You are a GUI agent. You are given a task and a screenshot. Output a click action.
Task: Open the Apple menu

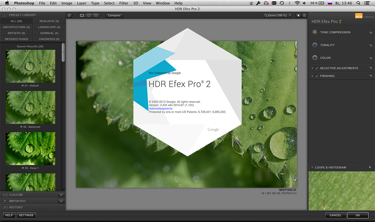(x=7, y=3)
